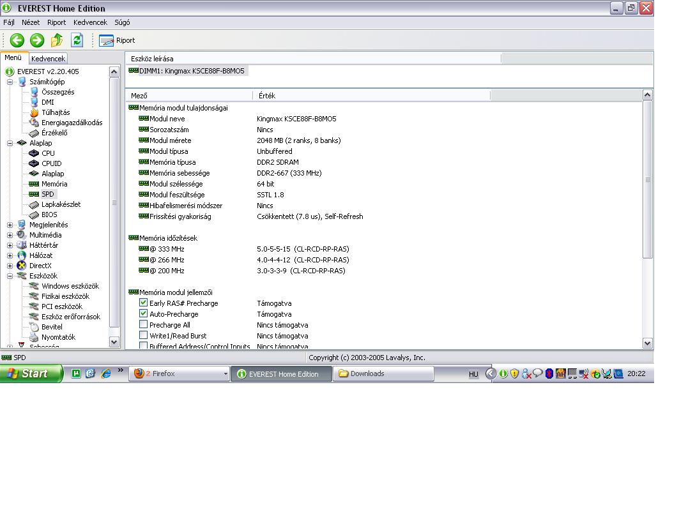Viewport: 695px width, 521px height.
Task: Open the Fájl menu
Action: click(x=9, y=22)
